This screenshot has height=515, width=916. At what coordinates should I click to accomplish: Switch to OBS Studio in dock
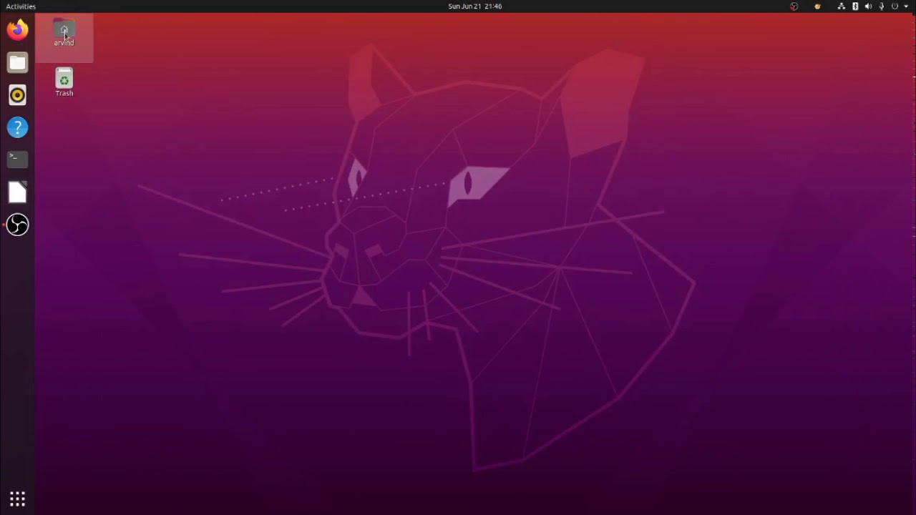point(17,225)
